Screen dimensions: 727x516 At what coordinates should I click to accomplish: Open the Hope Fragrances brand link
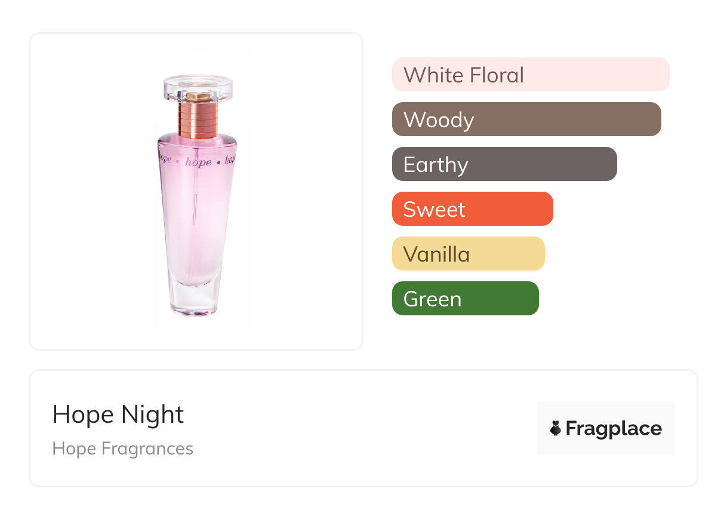coord(123,449)
